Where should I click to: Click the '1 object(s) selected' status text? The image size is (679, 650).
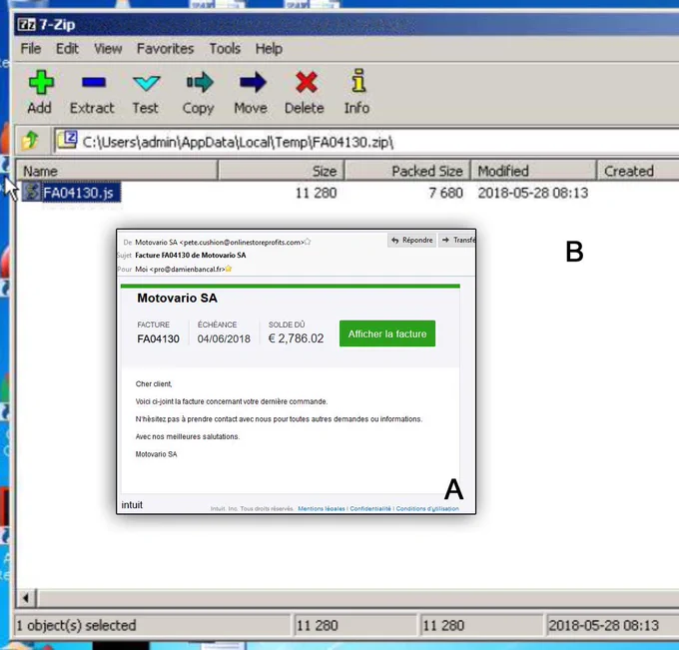tap(76, 625)
